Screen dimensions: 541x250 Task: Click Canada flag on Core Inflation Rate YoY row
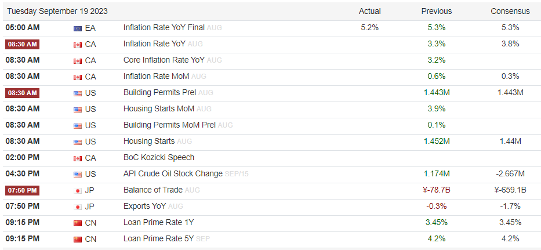pyautogui.click(x=77, y=60)
